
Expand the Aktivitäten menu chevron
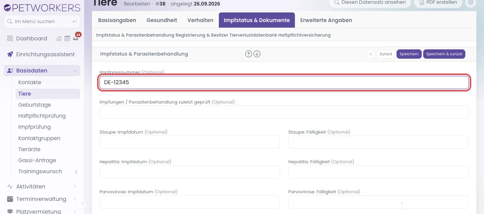click(75, 186)
